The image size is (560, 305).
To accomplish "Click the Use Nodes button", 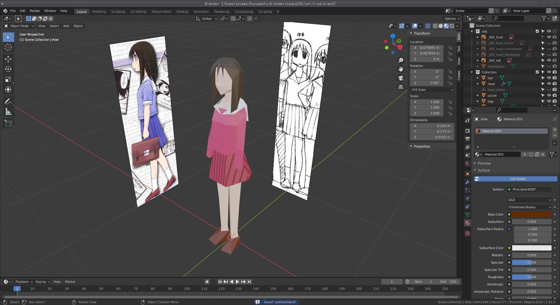I will [517, 179].
